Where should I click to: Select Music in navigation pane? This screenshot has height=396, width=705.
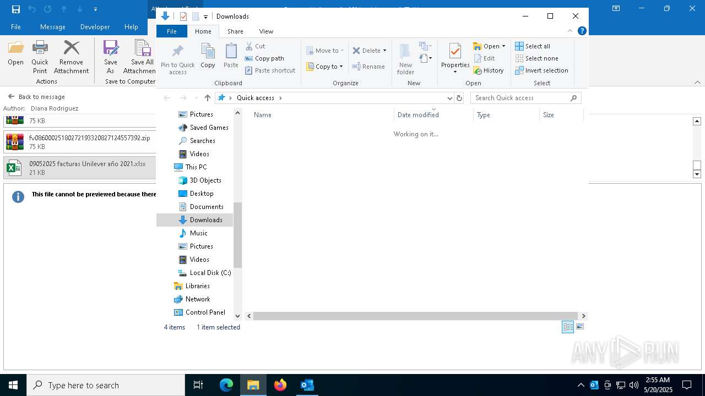(193, 233)
